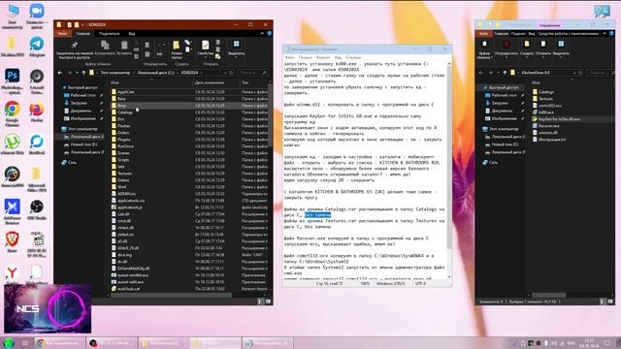Open the Telegram desktop shortcut

(37, 47)
